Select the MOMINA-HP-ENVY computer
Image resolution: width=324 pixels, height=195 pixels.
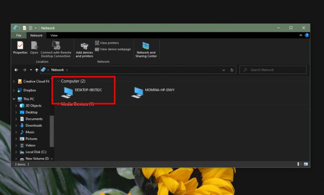[153, 92]
